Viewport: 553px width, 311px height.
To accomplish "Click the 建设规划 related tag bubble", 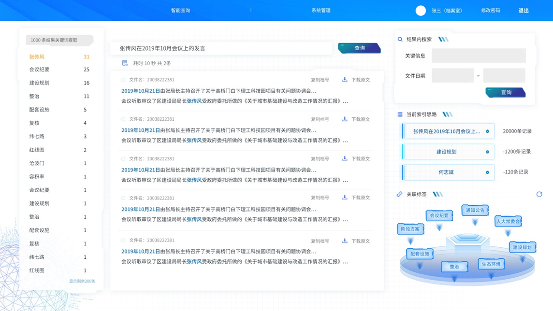I will click(x=523, y=247).
